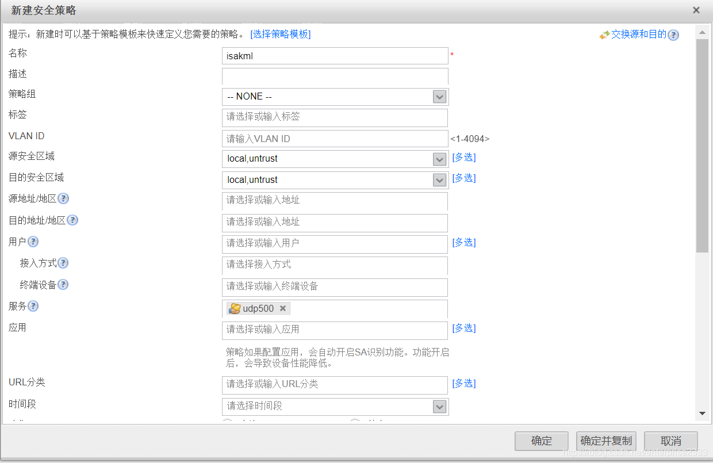Open the 时间段 combo box

click(x=335, y=407)
